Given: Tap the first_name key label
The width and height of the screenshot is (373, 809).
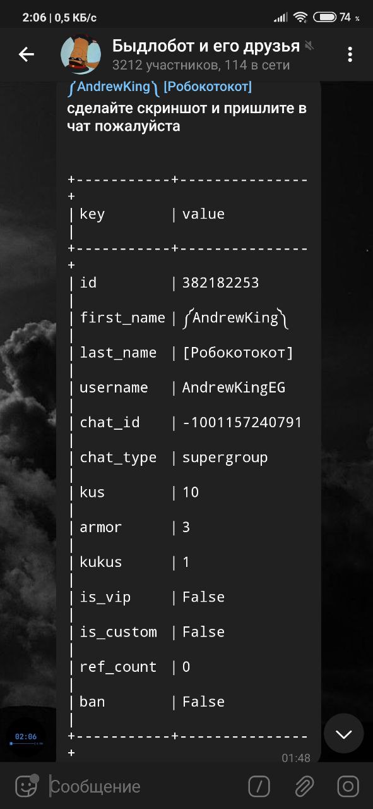Looking at the screenshot, I should (x=122, y=318).
